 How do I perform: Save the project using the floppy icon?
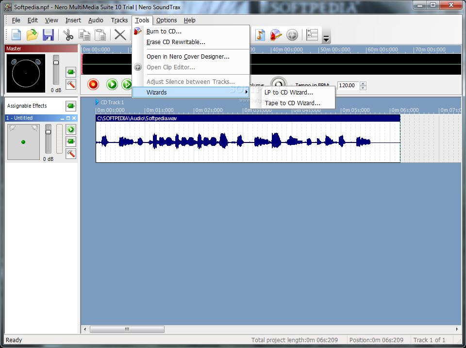[48, 35]
